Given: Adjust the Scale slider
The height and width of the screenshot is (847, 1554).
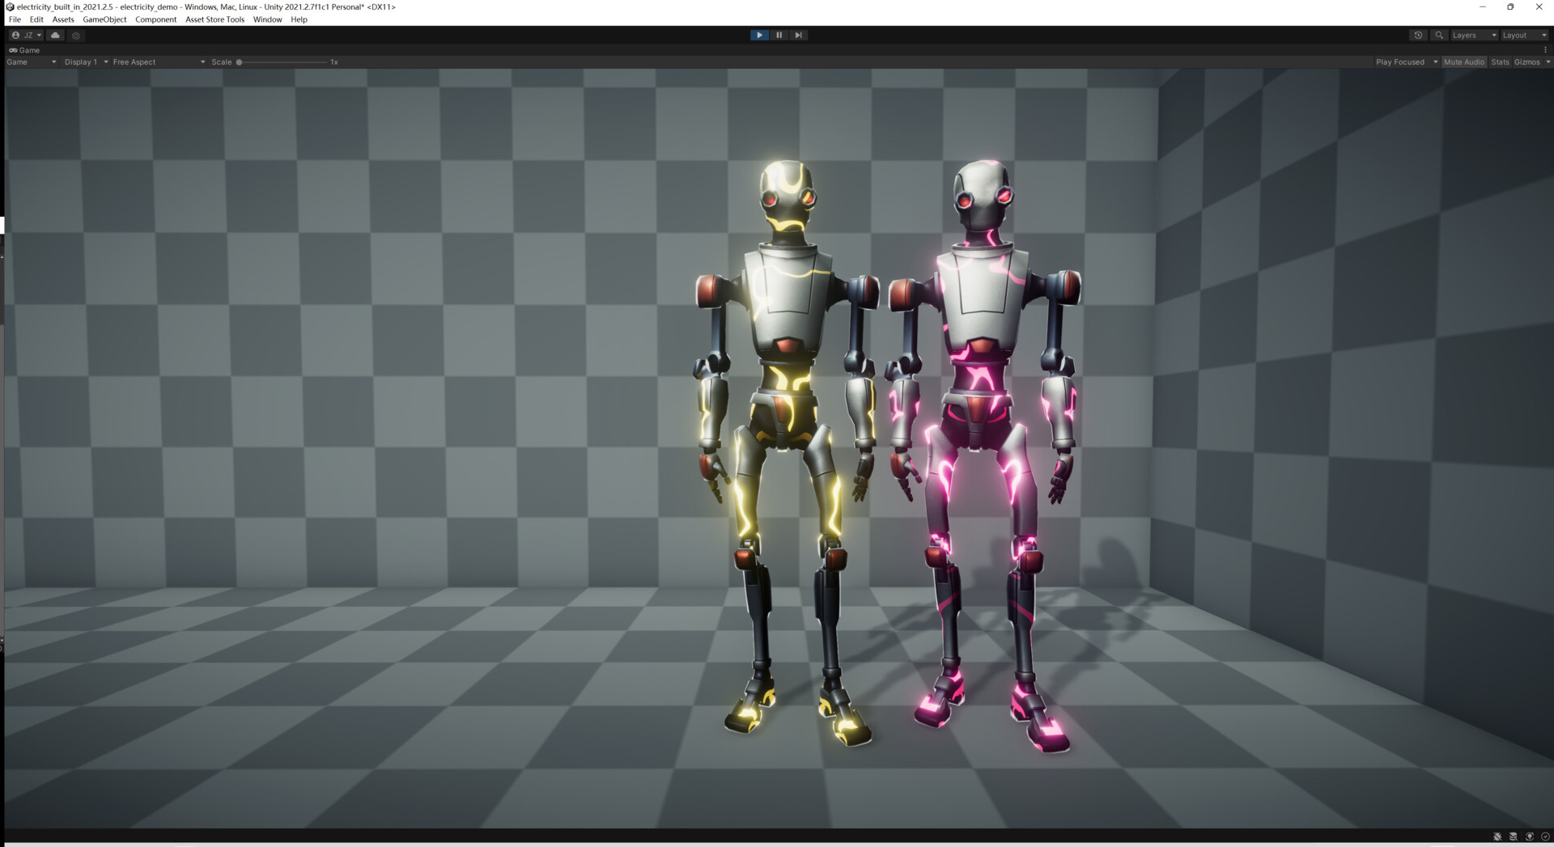Looking at the screenshot, I should coord(241,61).
